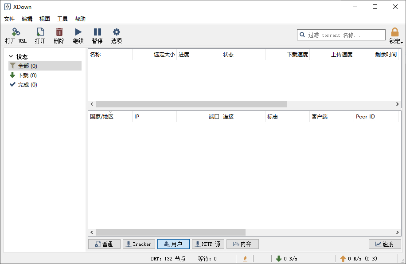Screen dimensions: 406x264
Task: Click left arrow of peer list scrollbar
Action: (92, 232)
